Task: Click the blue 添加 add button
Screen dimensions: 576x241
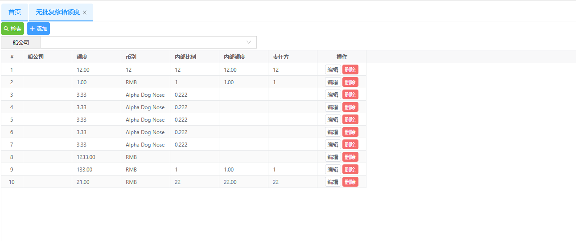Action: coord(38,29)
